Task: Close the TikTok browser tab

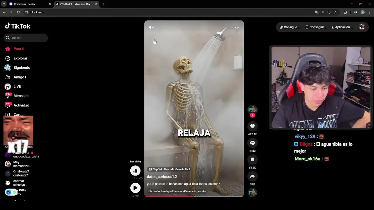Action: 96,4
